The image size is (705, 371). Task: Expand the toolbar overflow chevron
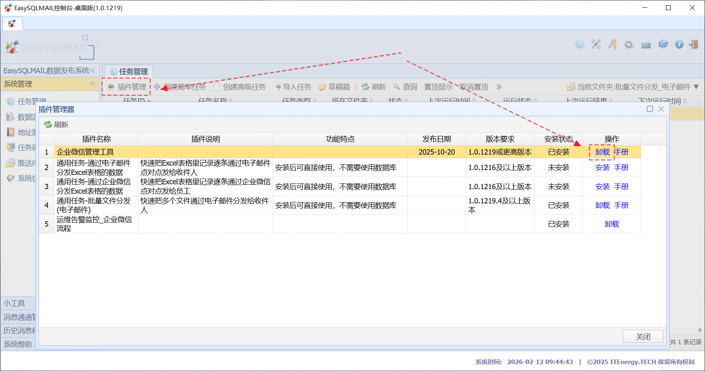pyautogui.click(x=499, y=87)
